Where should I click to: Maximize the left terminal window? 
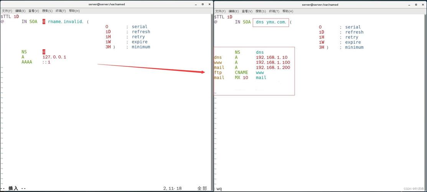(203, 4)
